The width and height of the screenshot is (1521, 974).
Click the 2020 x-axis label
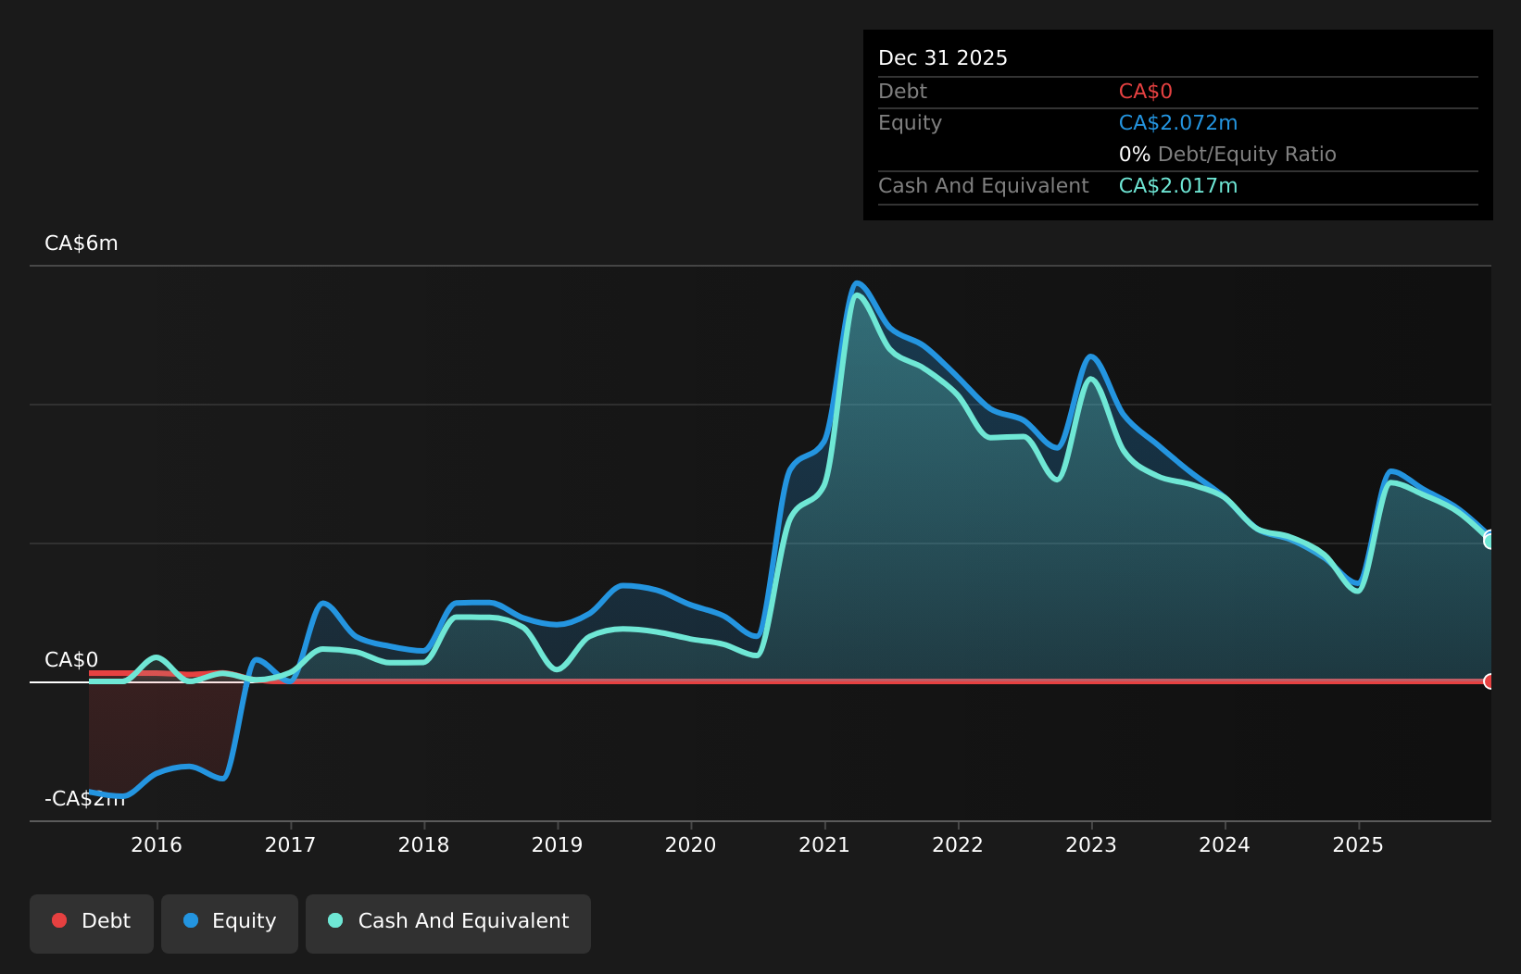[690, 844]
